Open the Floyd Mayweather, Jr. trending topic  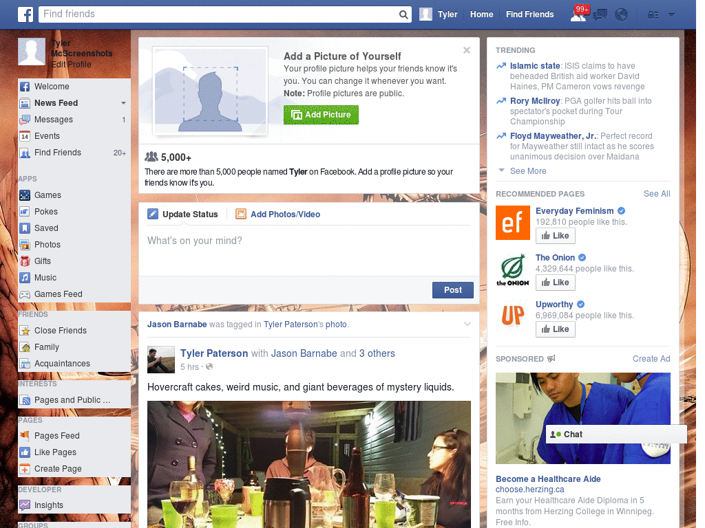(553, 136)
